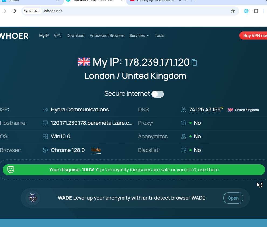The width and height of the screenshot is (267, 227).
Task: Click the WHOER logo
Action: click(14, 36)
